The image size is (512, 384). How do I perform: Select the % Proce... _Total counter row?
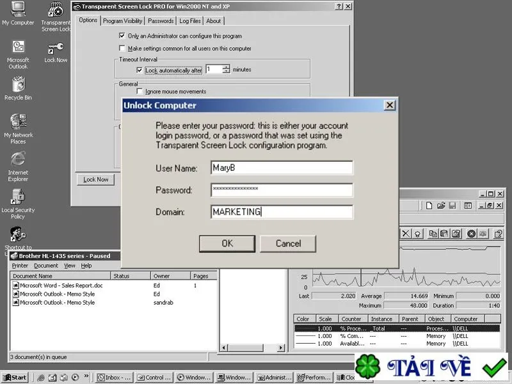coord(397,328)
